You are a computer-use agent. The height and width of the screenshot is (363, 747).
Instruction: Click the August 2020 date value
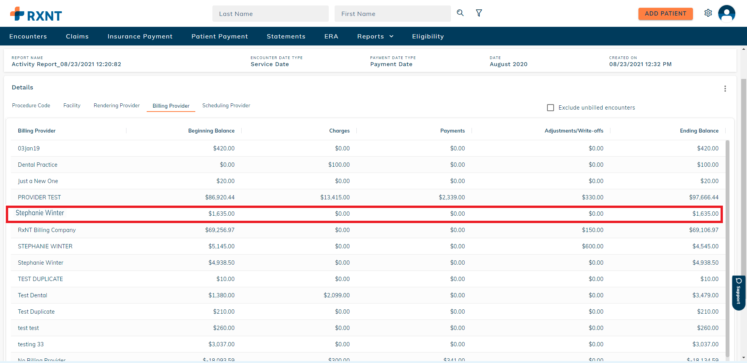point(509,64)
